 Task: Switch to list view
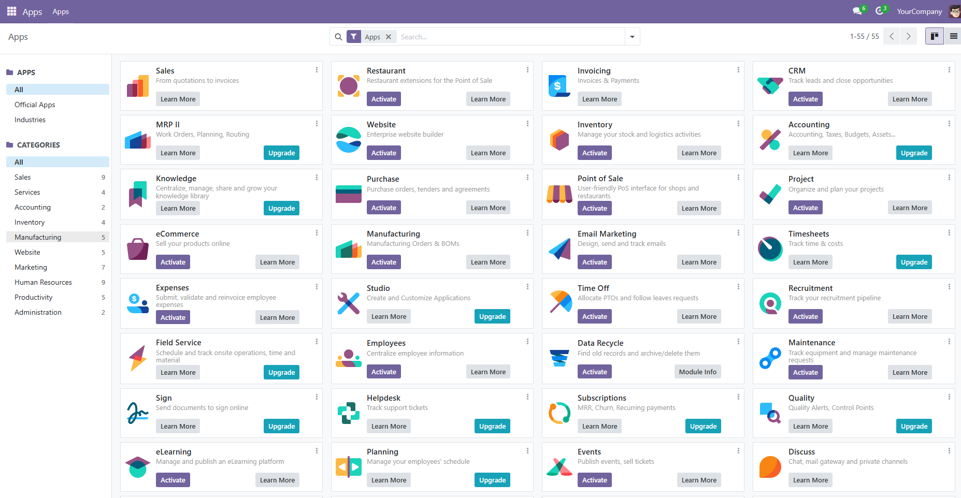[x=953, y=36]
